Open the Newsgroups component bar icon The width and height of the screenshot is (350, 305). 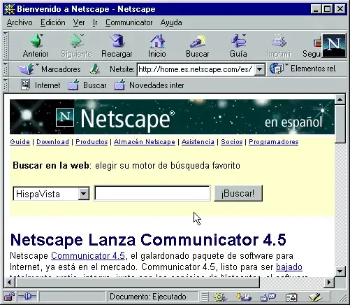(268, 297)
